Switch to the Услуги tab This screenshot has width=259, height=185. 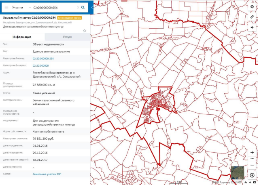(67, 37)
